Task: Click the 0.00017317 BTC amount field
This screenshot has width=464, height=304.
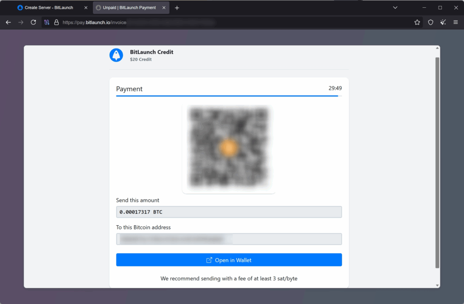Action: (x=229, y=212)
